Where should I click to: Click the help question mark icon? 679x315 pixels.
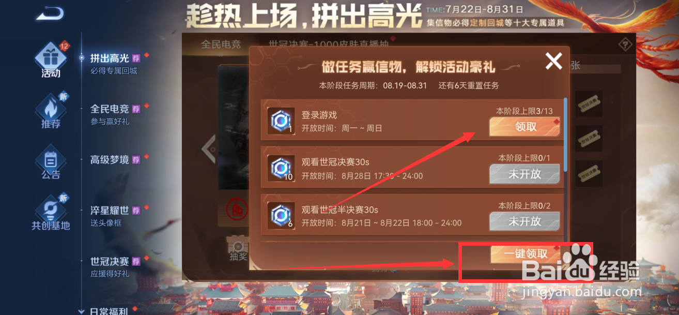click(626, 44)
